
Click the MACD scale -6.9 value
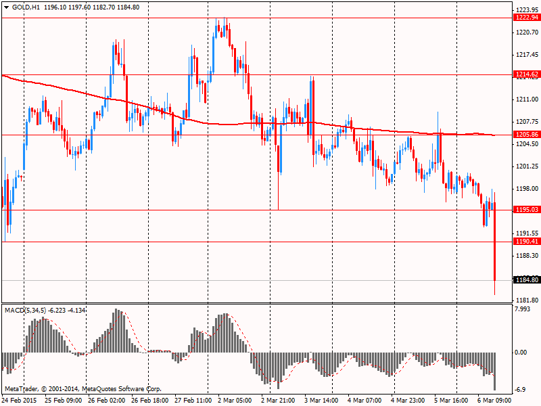point(520,390)
